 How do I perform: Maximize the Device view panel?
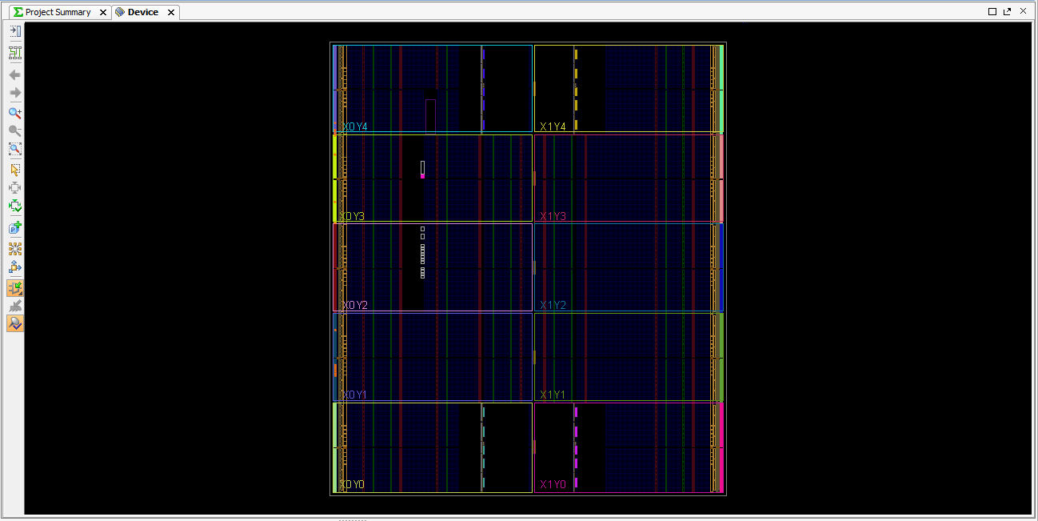click(x=992, y=11)
